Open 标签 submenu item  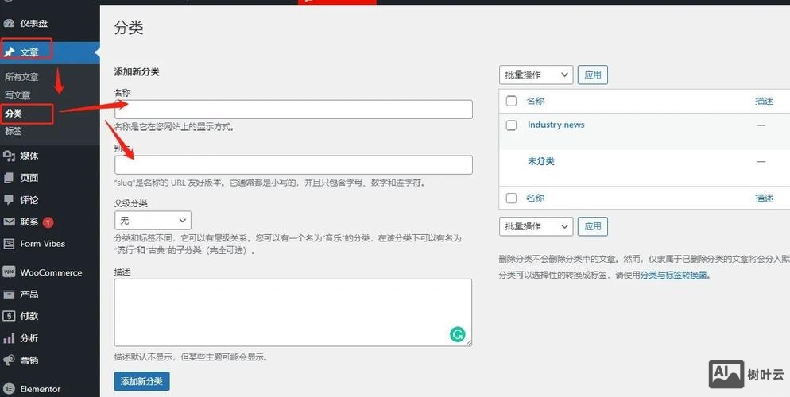point(14,131)
